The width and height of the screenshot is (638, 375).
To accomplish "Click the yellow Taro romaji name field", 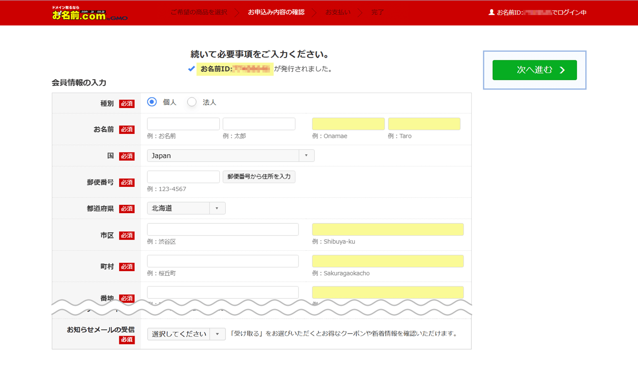I will [424, 124].
